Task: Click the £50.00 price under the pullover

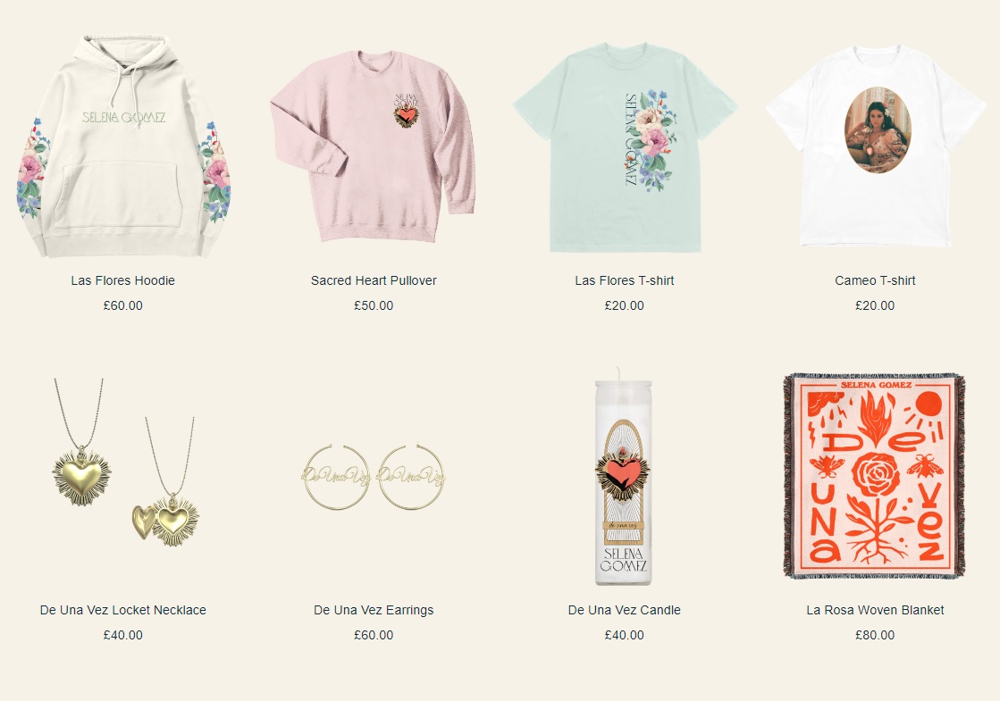Action: [x=374, y=305]
